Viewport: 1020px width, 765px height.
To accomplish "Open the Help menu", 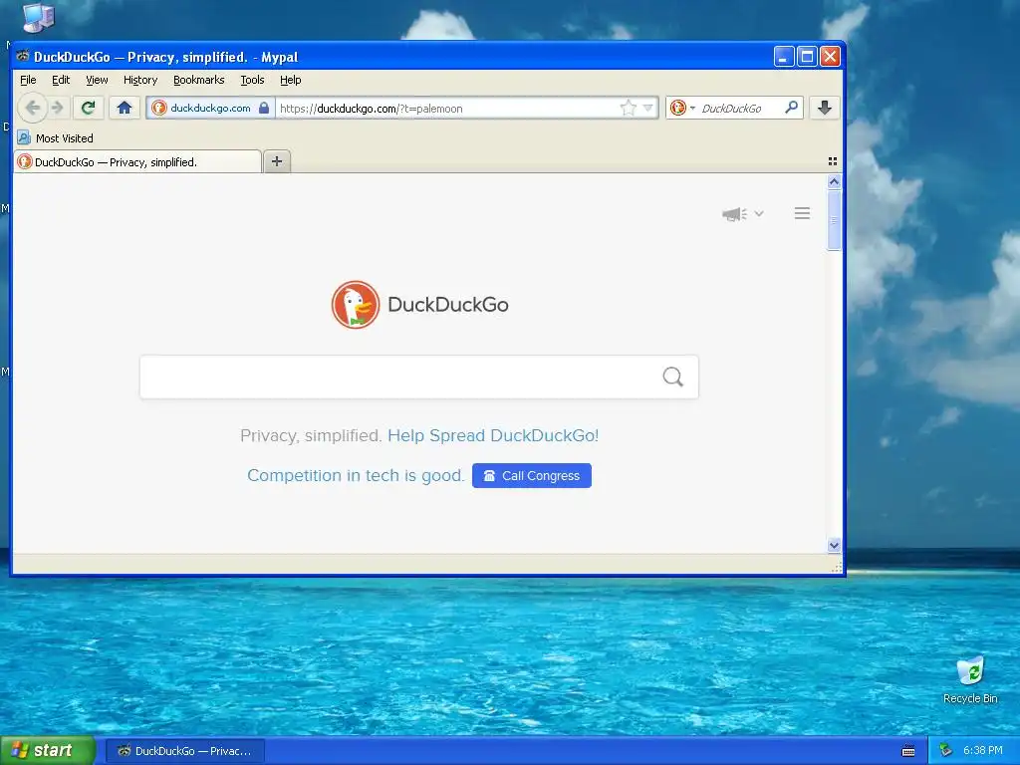I will [x=290, y=80].
